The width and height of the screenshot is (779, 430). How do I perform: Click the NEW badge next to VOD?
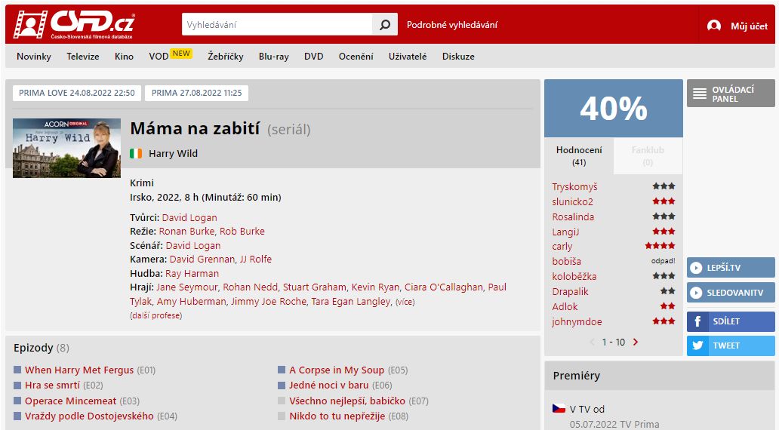coord(181,53)
